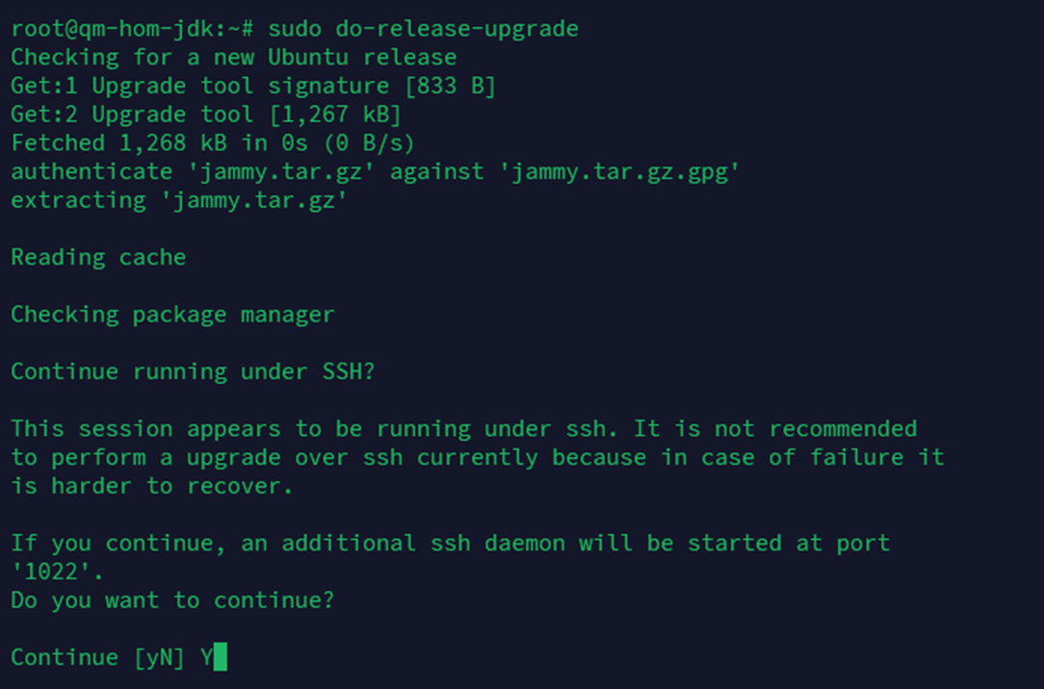1044x689 pixels.
Task: Click the 'Reading cache' line
Action: (98, 258)
